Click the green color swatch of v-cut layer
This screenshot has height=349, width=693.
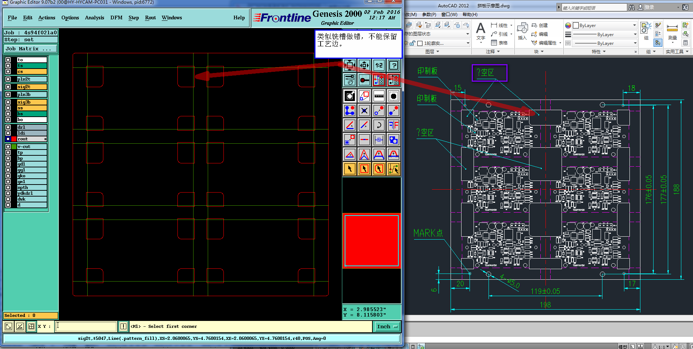[14, 147]
